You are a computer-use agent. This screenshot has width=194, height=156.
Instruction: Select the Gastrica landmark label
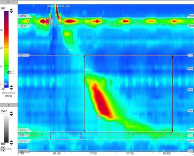[24, 151]
